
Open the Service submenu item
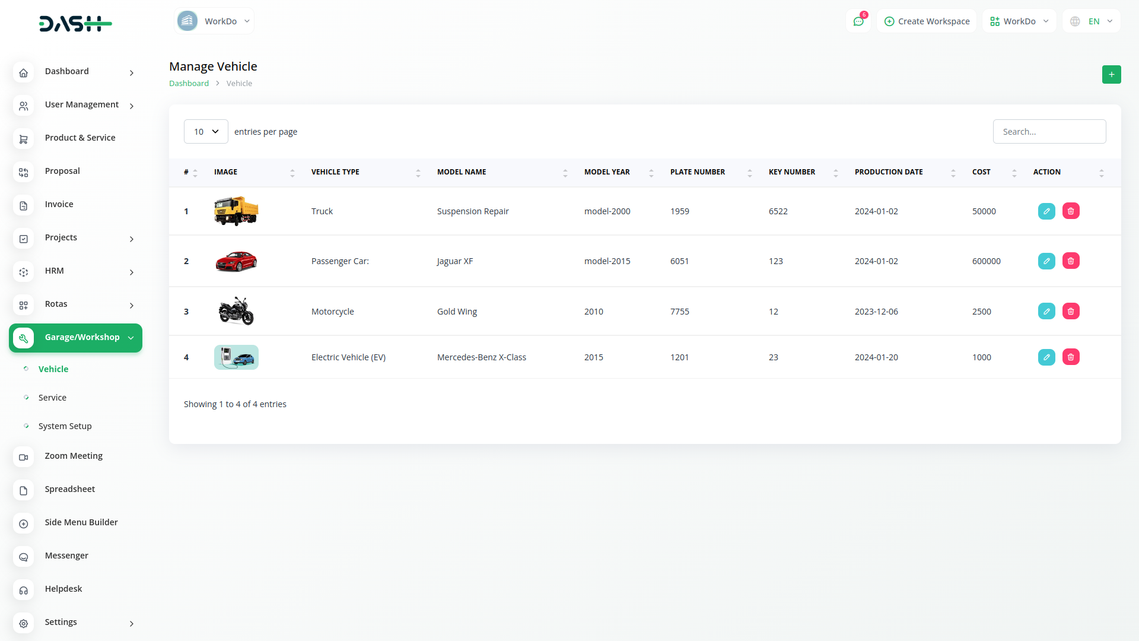click(52, 398)
